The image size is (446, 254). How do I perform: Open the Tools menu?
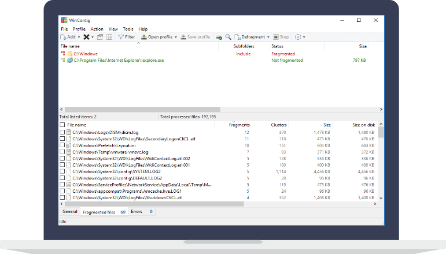point(128,29)
